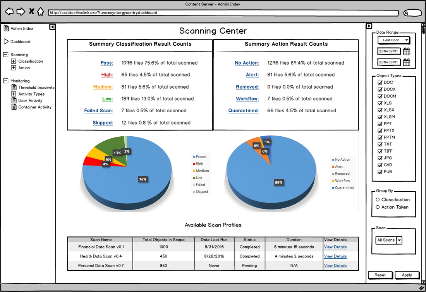The height and width of the screenshot is (292, 426).
Task: Click the browser back arrow icon
Action: tap(9, 12)
